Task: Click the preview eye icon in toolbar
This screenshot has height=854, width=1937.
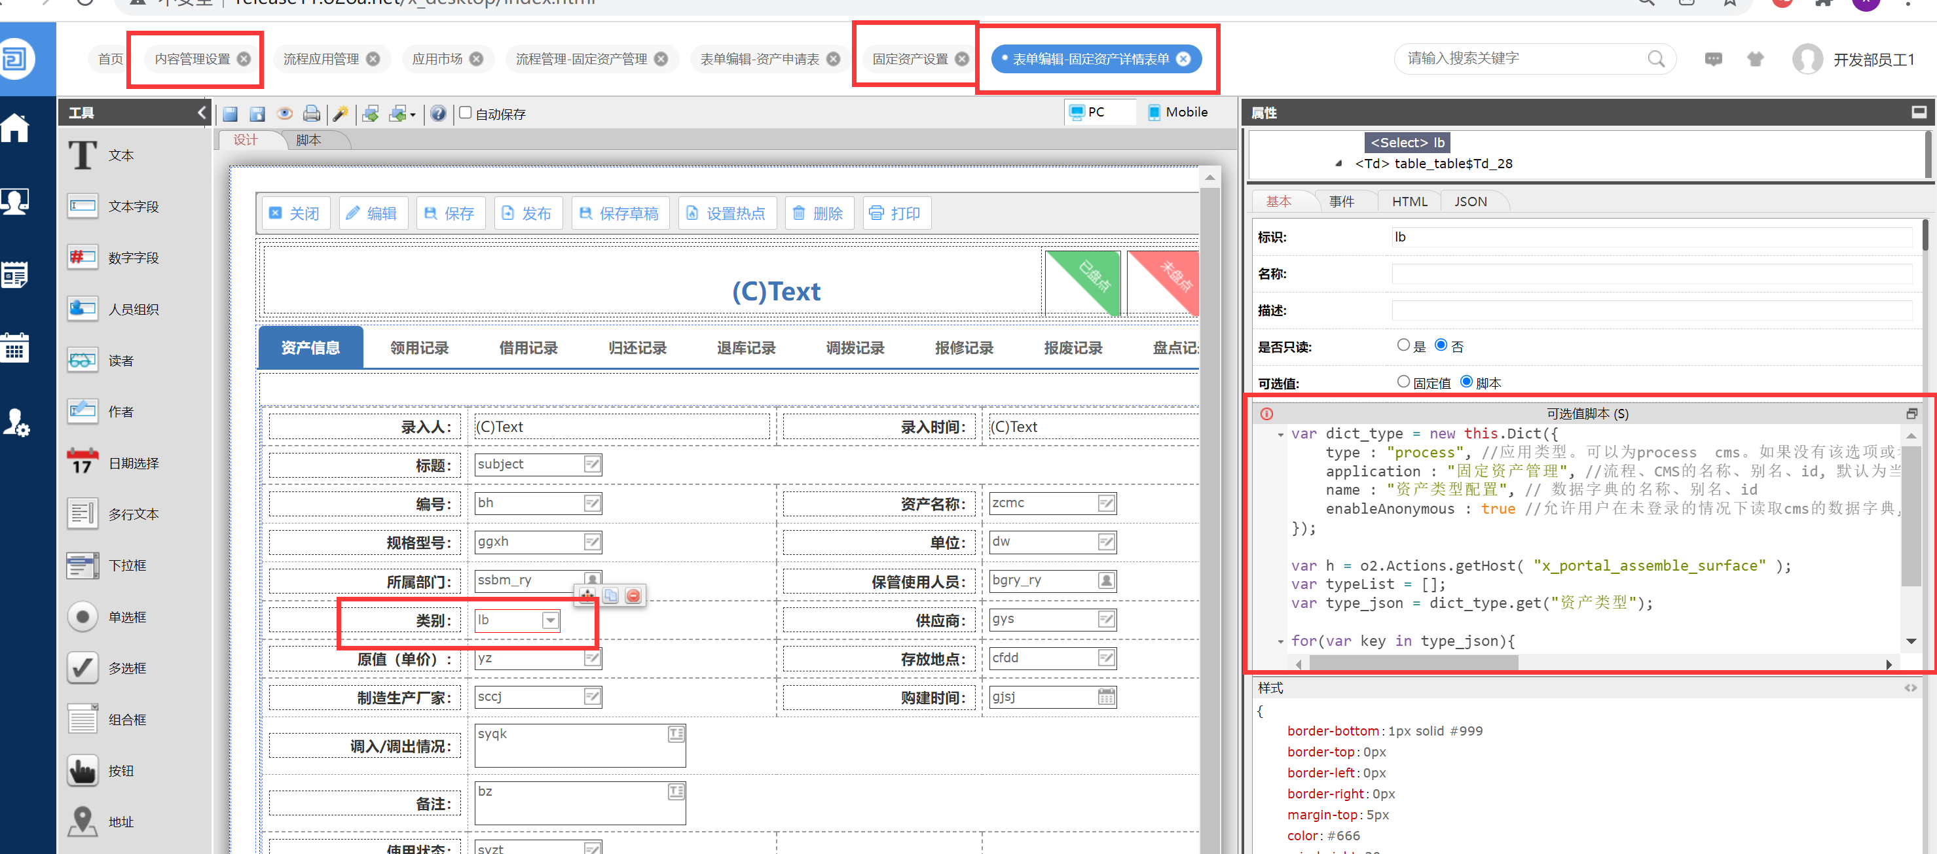Action: point(284,113)
